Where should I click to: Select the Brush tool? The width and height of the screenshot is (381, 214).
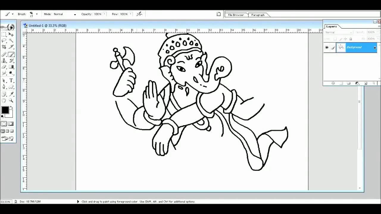coord(11,54)
